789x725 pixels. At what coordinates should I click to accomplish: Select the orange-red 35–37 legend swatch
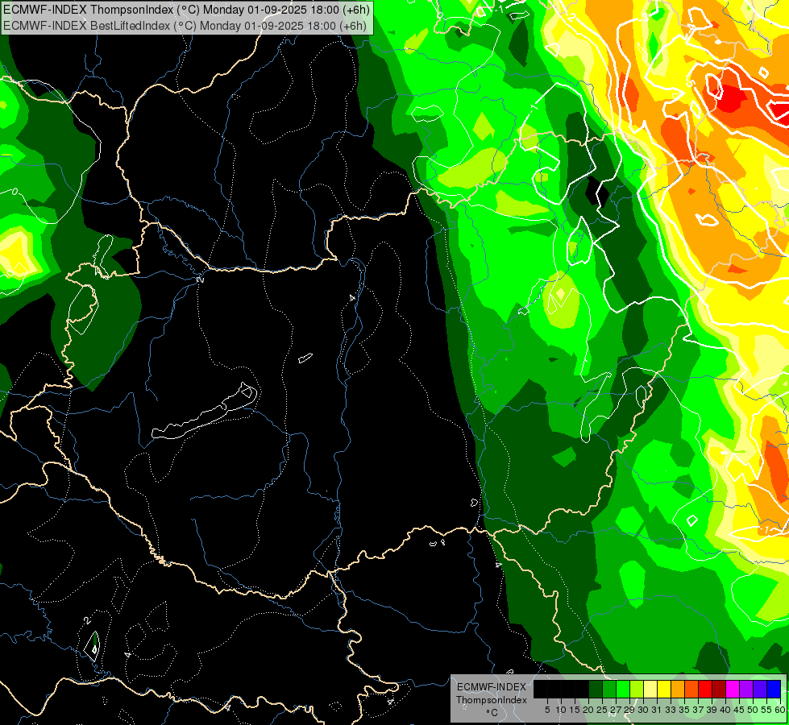(x=691, y=689)
